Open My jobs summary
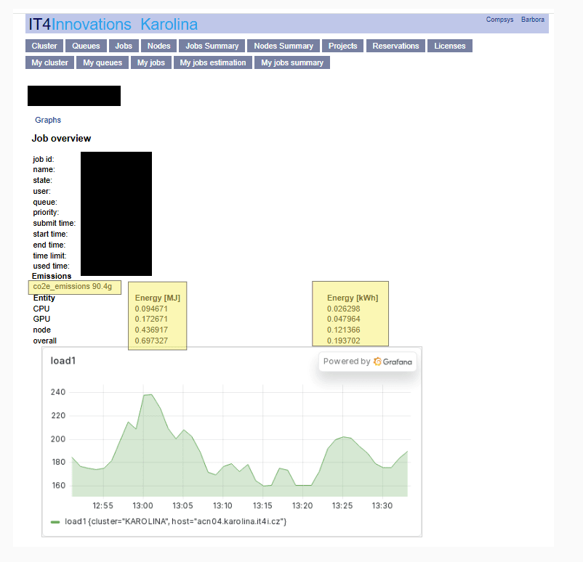The width and height of the screenshot is (583, 562). (x=291, y=62)
